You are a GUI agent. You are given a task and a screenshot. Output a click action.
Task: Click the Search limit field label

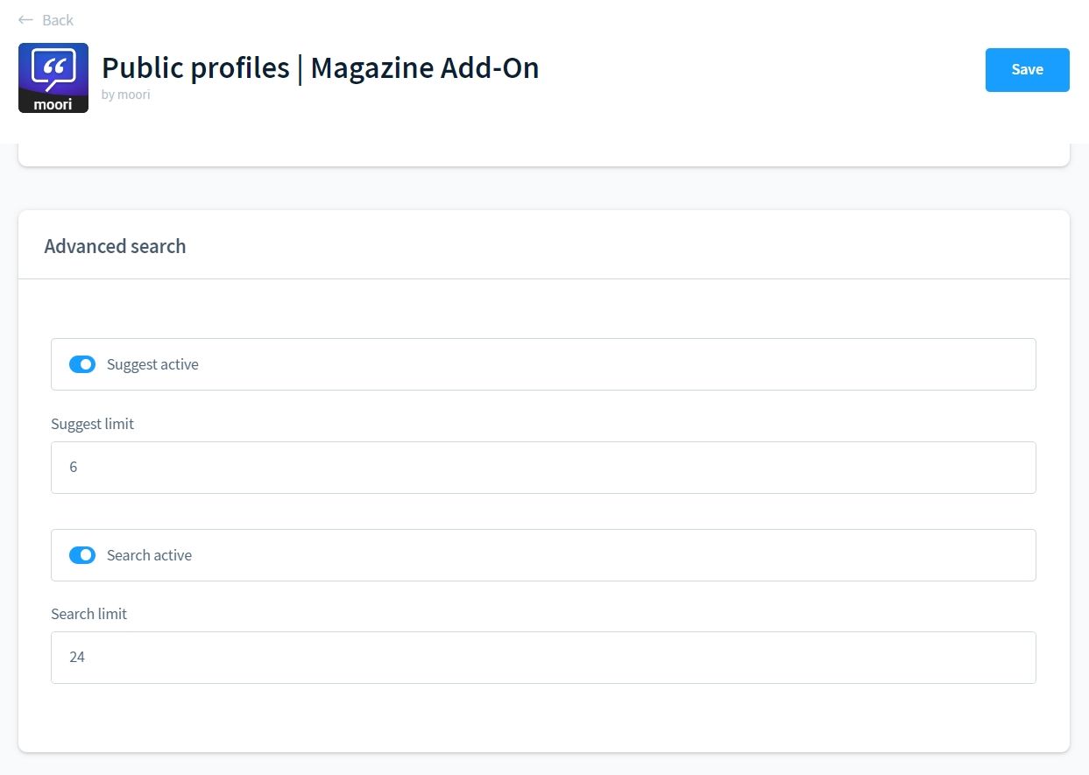[x=88, y=614]
